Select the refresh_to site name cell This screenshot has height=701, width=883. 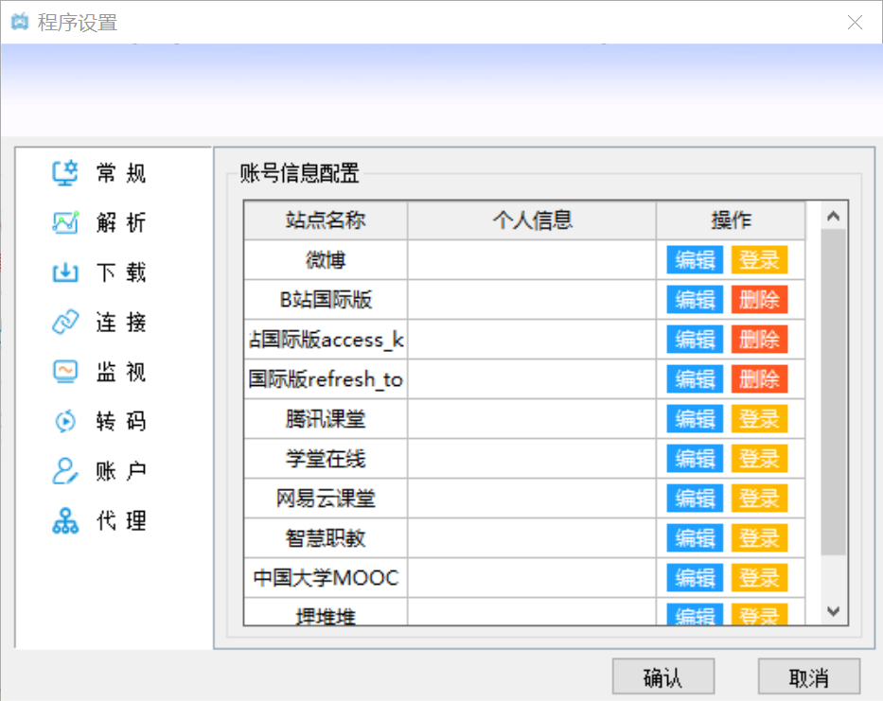[x=326, y=379]
